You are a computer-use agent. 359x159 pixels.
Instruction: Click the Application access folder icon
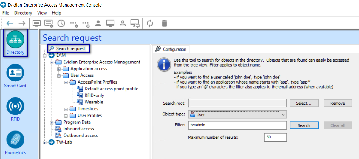[x=66, y=69]
